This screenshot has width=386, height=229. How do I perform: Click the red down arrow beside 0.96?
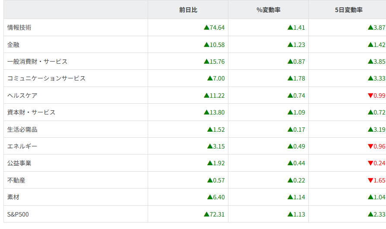(x=370, y=146)
